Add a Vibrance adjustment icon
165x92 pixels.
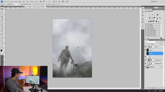[x=147, y=18]
